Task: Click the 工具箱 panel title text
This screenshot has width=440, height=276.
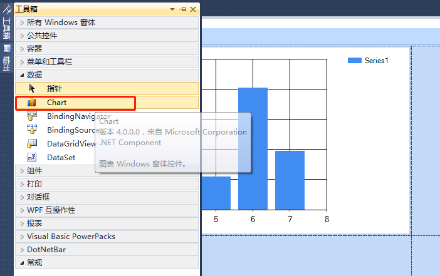Action: [26, 9]
